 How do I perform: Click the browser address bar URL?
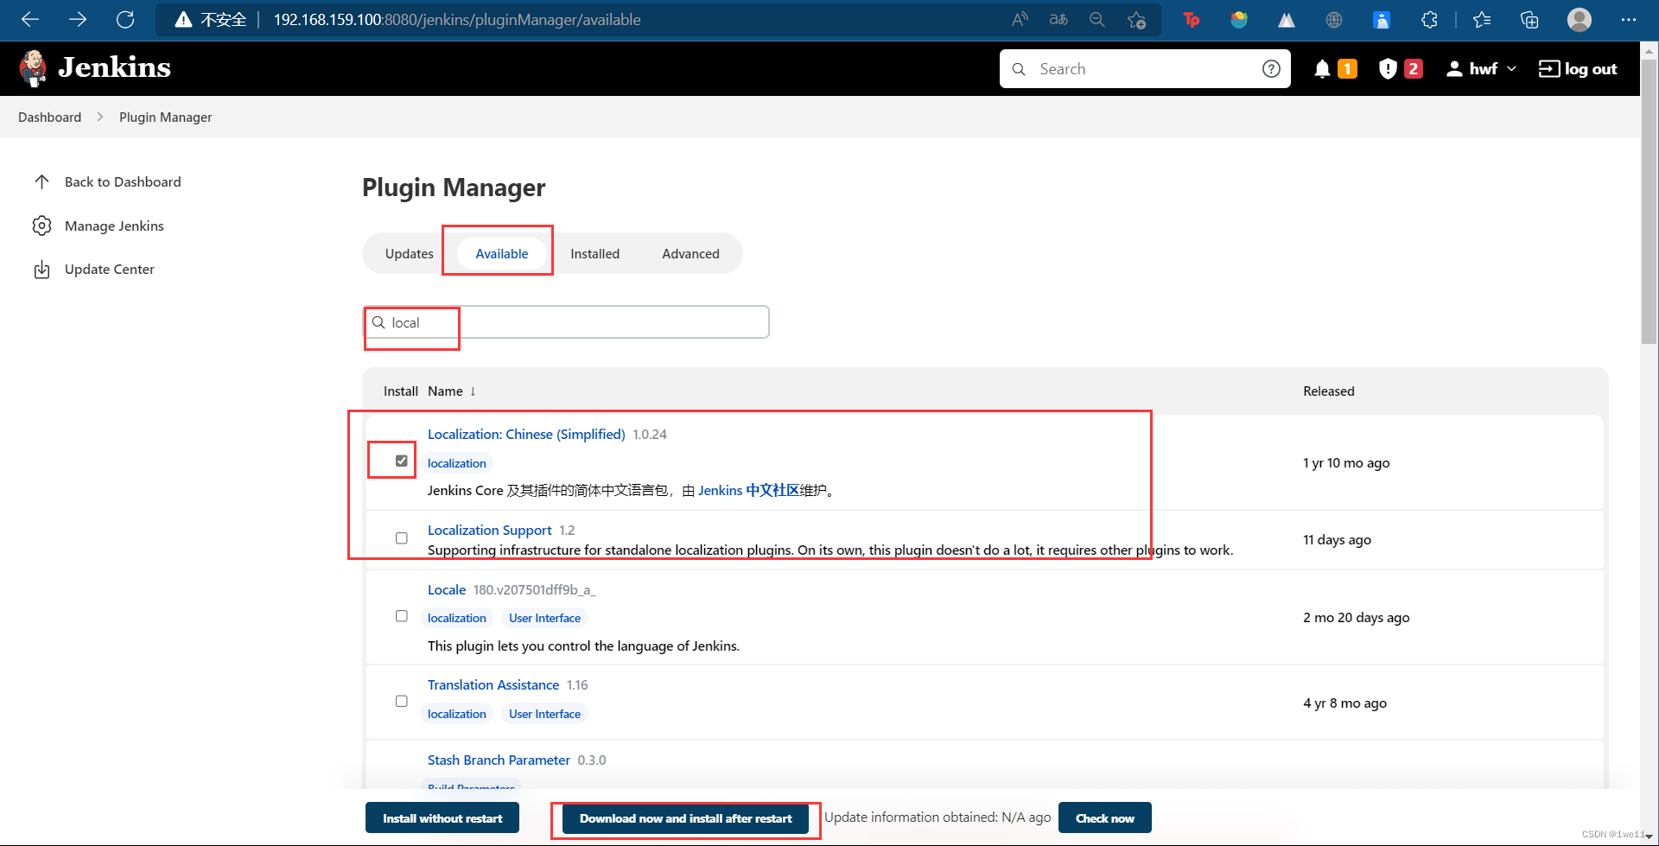click(x=457, y=19)
